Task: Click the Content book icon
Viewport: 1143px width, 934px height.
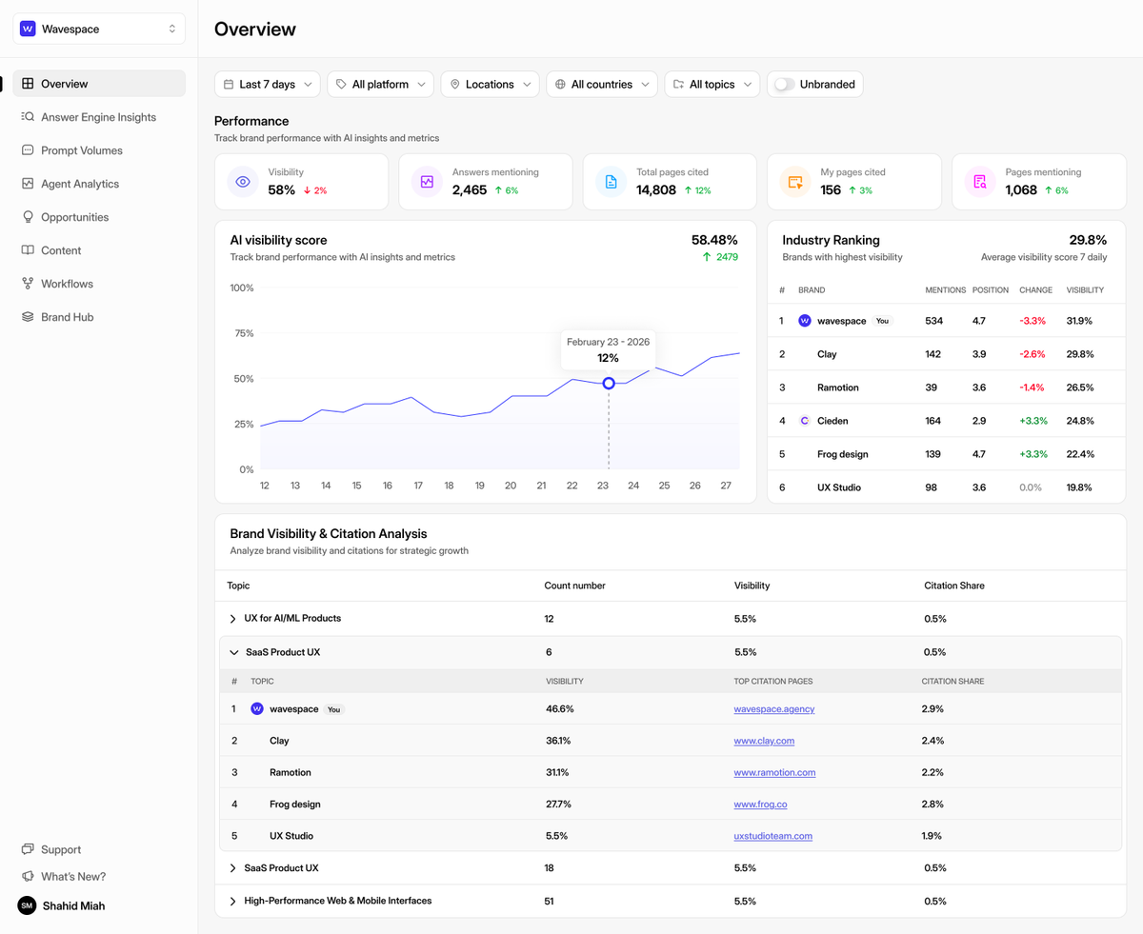Action: tap(28, 250)
